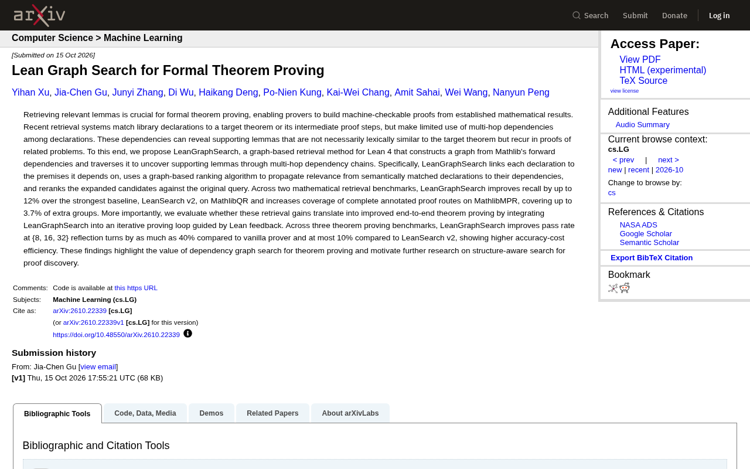
Task: Click the arXiv logo in header
Action: pyautogui.click(x=39, y=15)
